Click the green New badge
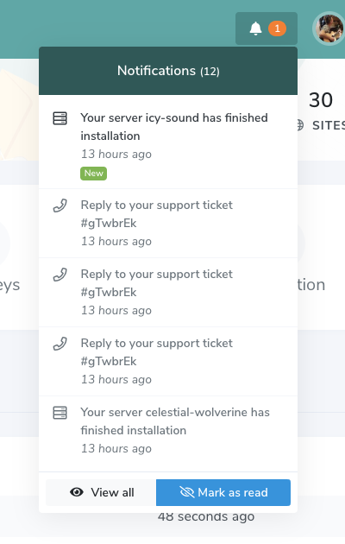The width and height of the screenshot is (345, 544). pos(93,173)
